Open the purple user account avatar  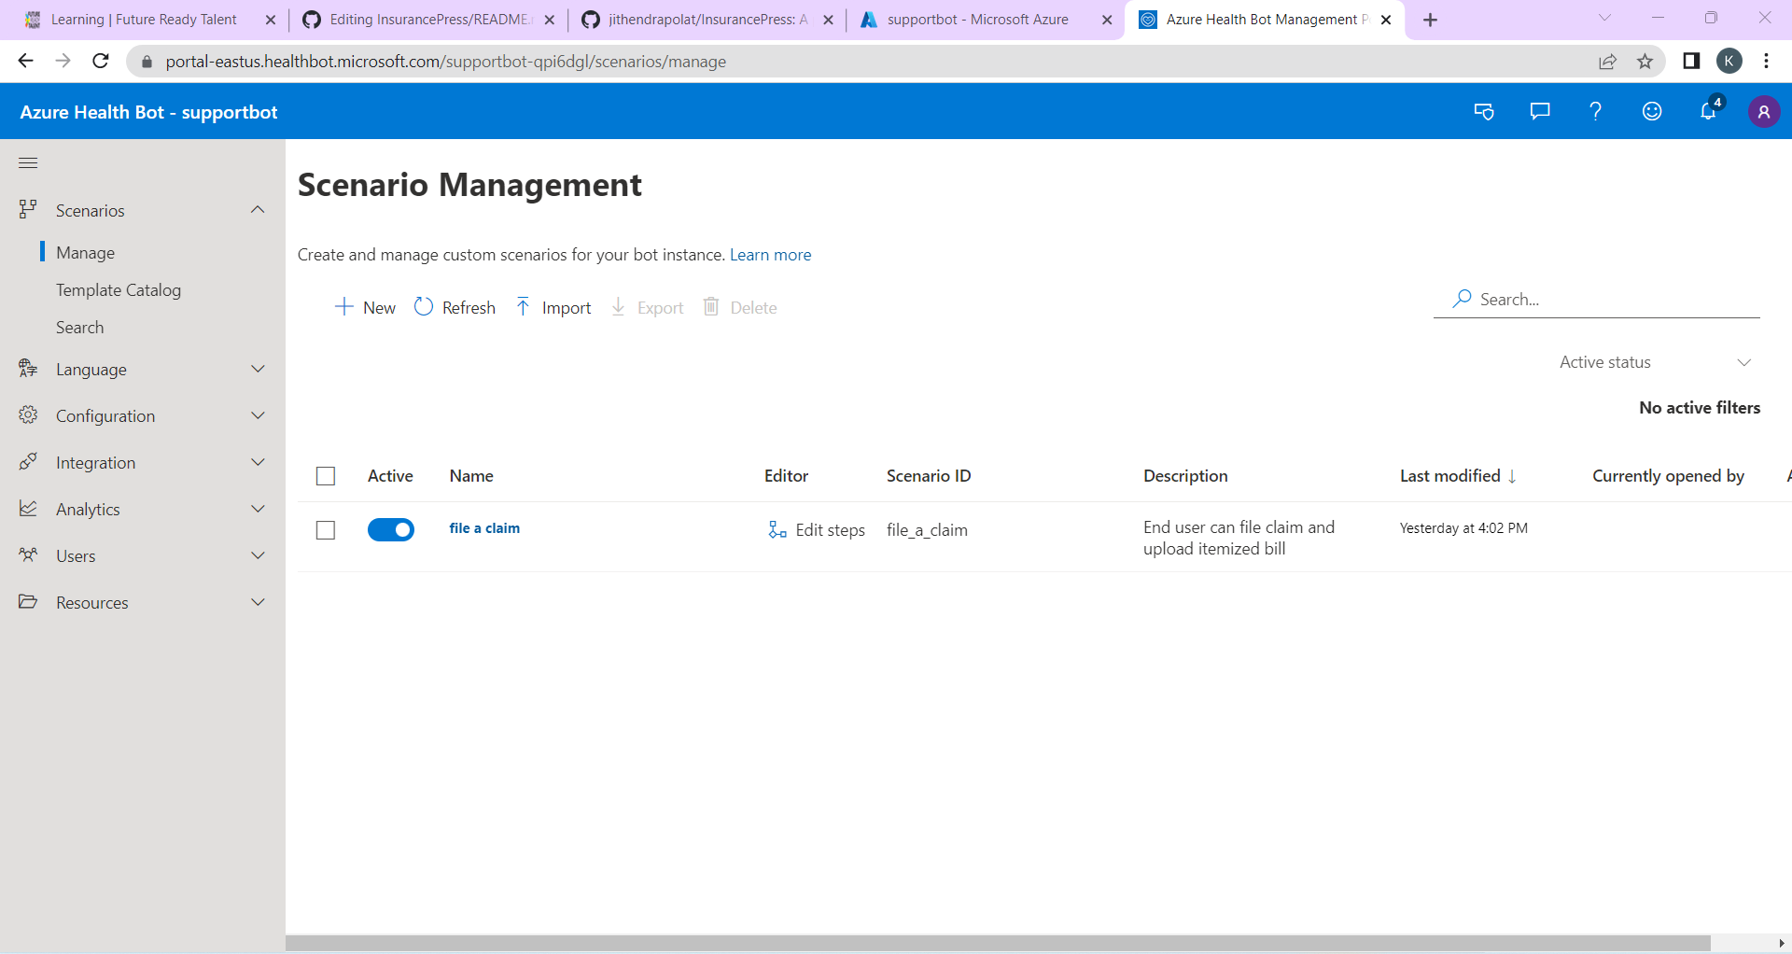(1764, 112)
